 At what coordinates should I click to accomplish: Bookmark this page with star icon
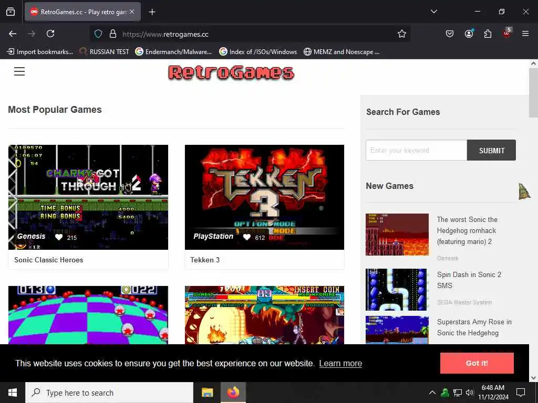tap(402, 34)
